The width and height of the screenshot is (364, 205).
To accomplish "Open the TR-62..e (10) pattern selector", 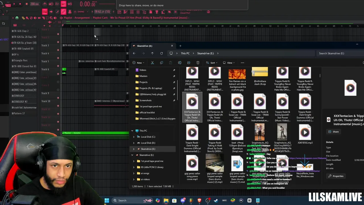I will click(x=102, y=12).
